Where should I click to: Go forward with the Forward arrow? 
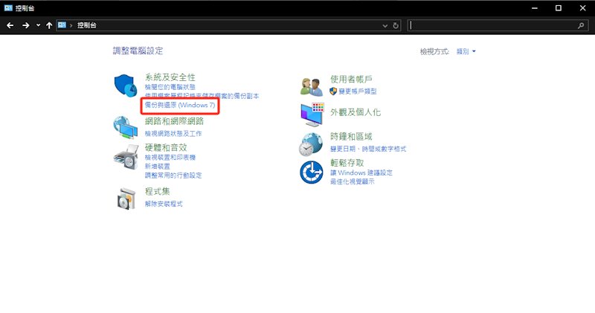point(26,25)
